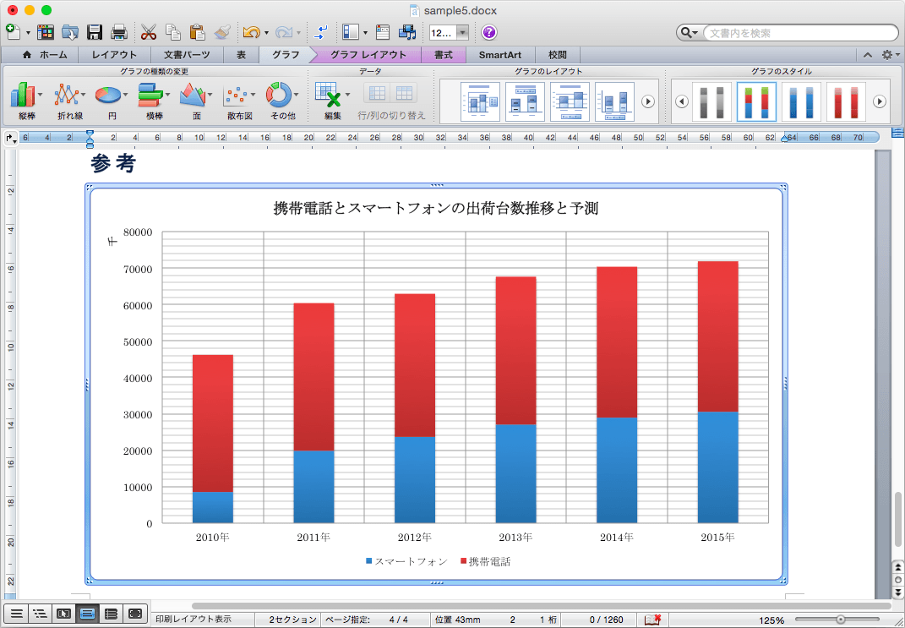Viewport: 905px width, 628px height.
Task: Open the new document dropdown arrow
Action: (x=28, y=33)
